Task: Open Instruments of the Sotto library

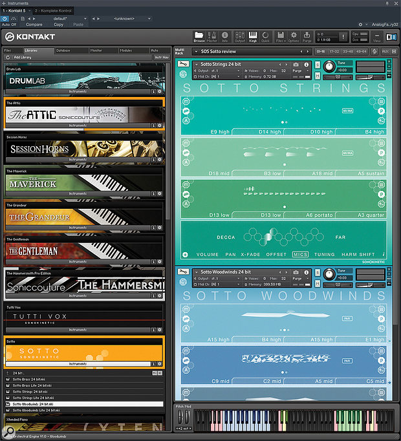Action: [78, 363]
